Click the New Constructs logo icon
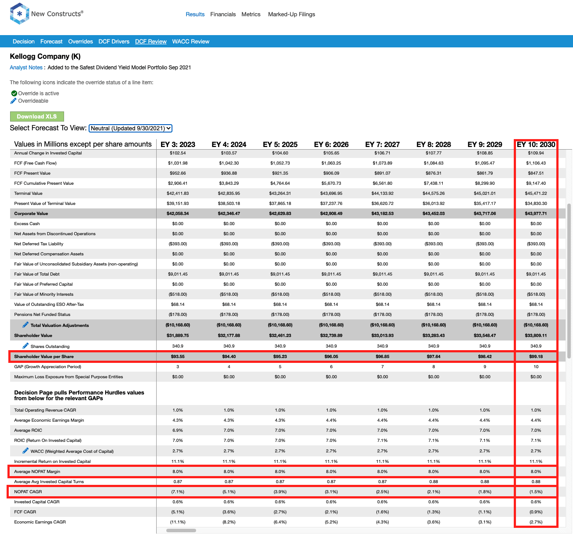573x534 pixels. click(19, 14)
